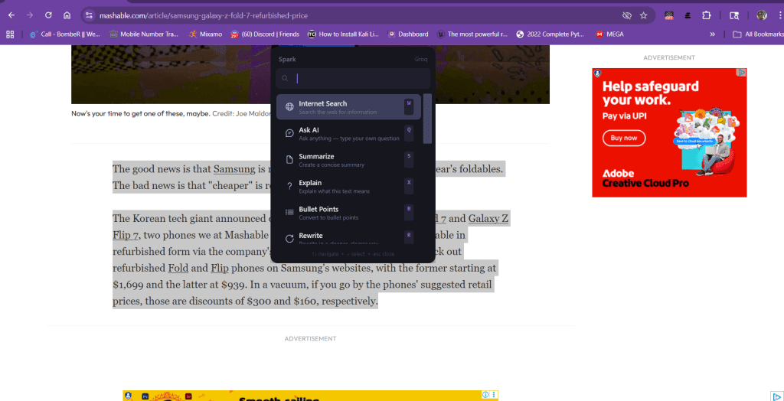Viewport: 784px width, 401px height.
Task: Open the All Bookmarks folder
Action: [758, 34]
